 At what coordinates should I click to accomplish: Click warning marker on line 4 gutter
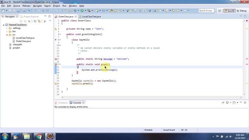tap(56, 29)
